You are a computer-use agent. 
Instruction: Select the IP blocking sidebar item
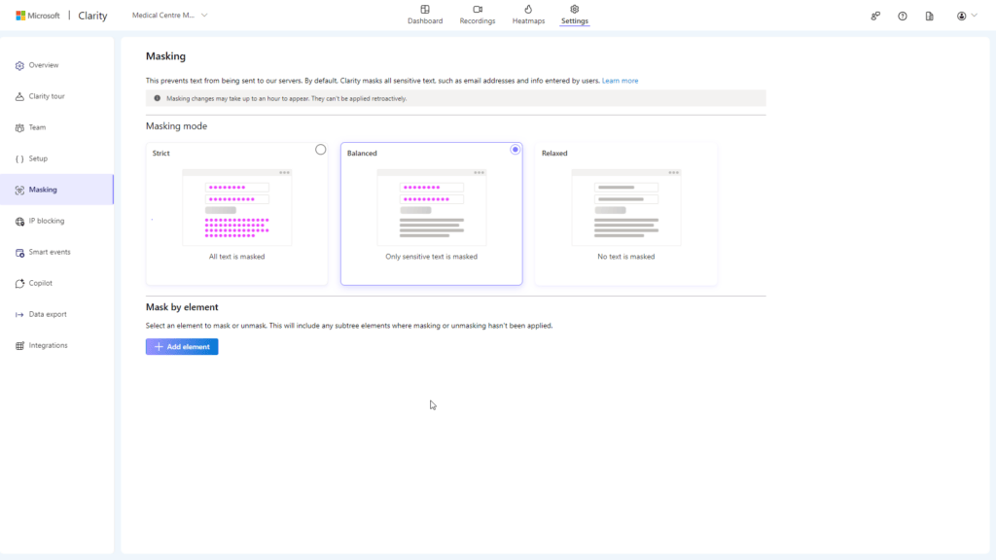[x=47, y=221]
